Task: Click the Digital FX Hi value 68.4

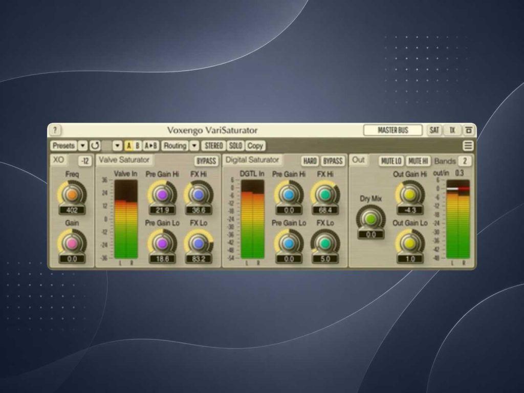Action: pos(325,210)
